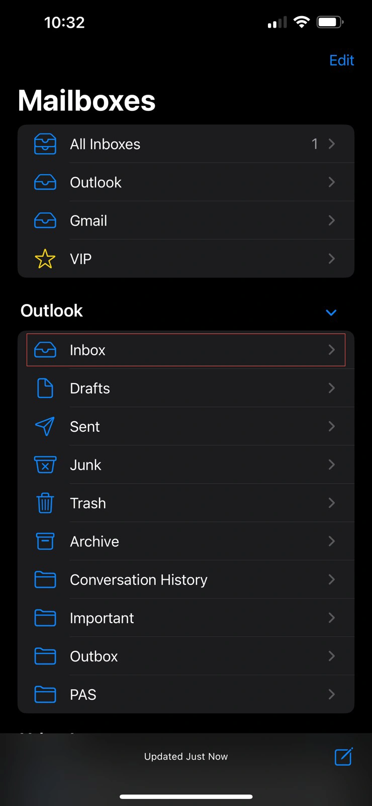Tap the Junk bin icon
The width and height of the screenshot is (372, 806).
[x=45, y=465]
